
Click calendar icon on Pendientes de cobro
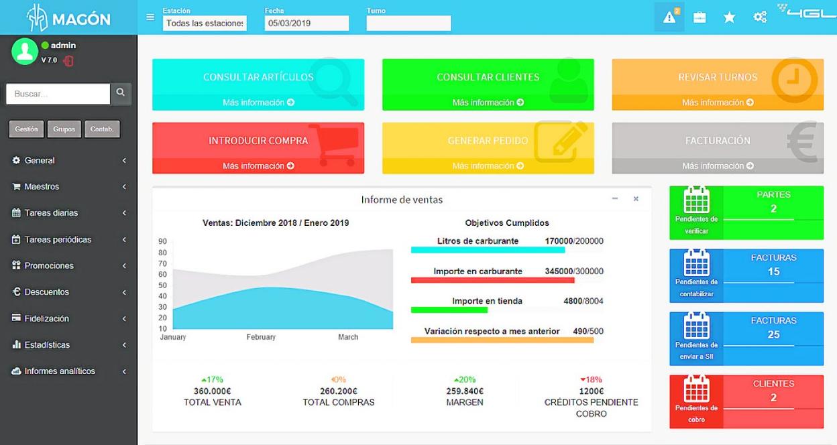point(696,389)
